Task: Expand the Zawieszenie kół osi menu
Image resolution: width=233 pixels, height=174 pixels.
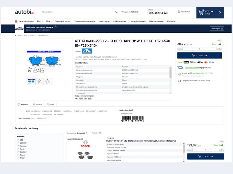Action: [x=63, y=21]
